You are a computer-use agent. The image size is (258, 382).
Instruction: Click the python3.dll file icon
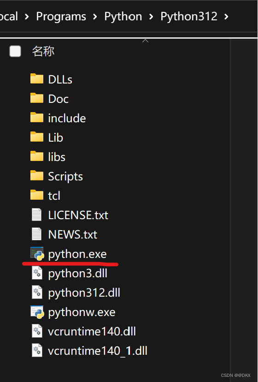[37, 273]
